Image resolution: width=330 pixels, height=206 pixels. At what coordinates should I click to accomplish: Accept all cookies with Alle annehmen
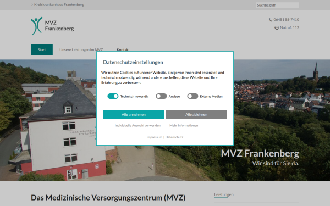click(134, 114)
